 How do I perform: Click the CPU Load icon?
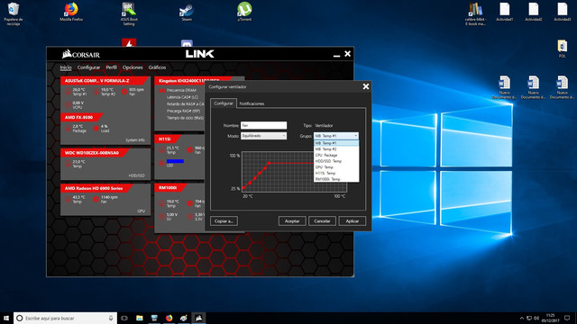[96, 128]
